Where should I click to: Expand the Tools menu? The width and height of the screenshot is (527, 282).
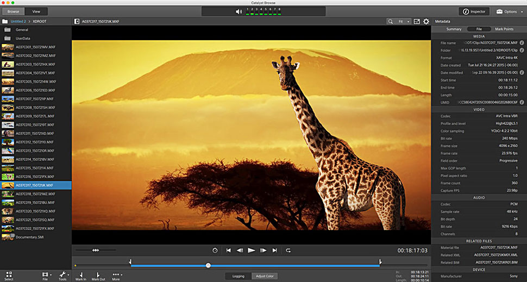(x=62, y=275)
